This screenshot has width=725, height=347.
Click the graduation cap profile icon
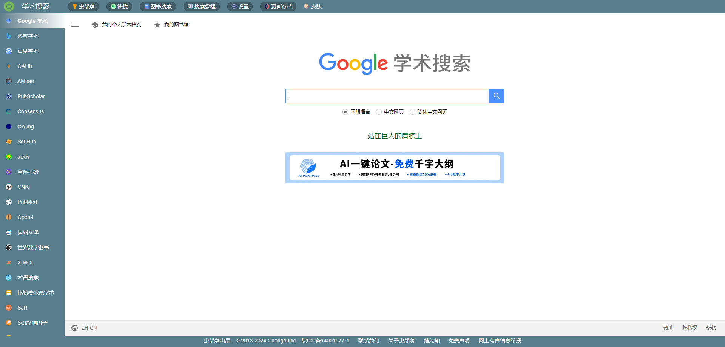[95, 25]
